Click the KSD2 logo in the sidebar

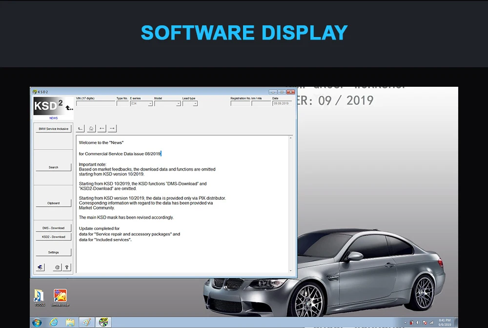53,106
